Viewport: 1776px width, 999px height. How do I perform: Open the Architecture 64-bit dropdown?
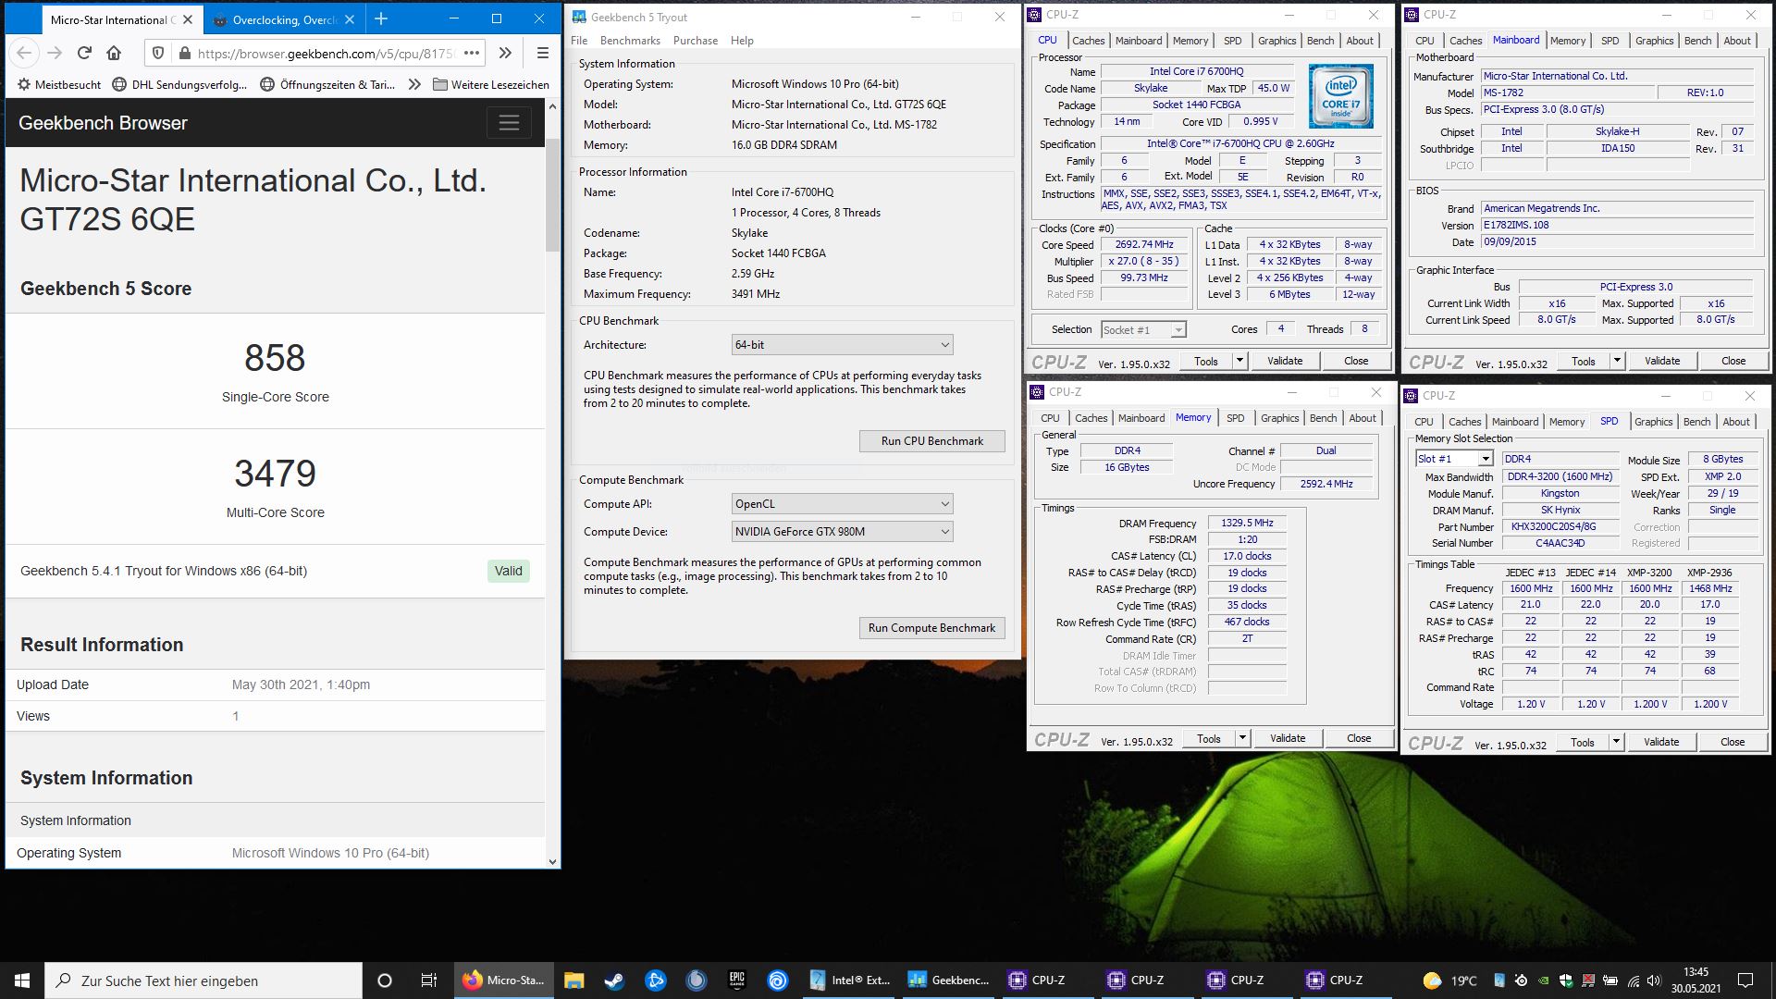coord(842,345)
